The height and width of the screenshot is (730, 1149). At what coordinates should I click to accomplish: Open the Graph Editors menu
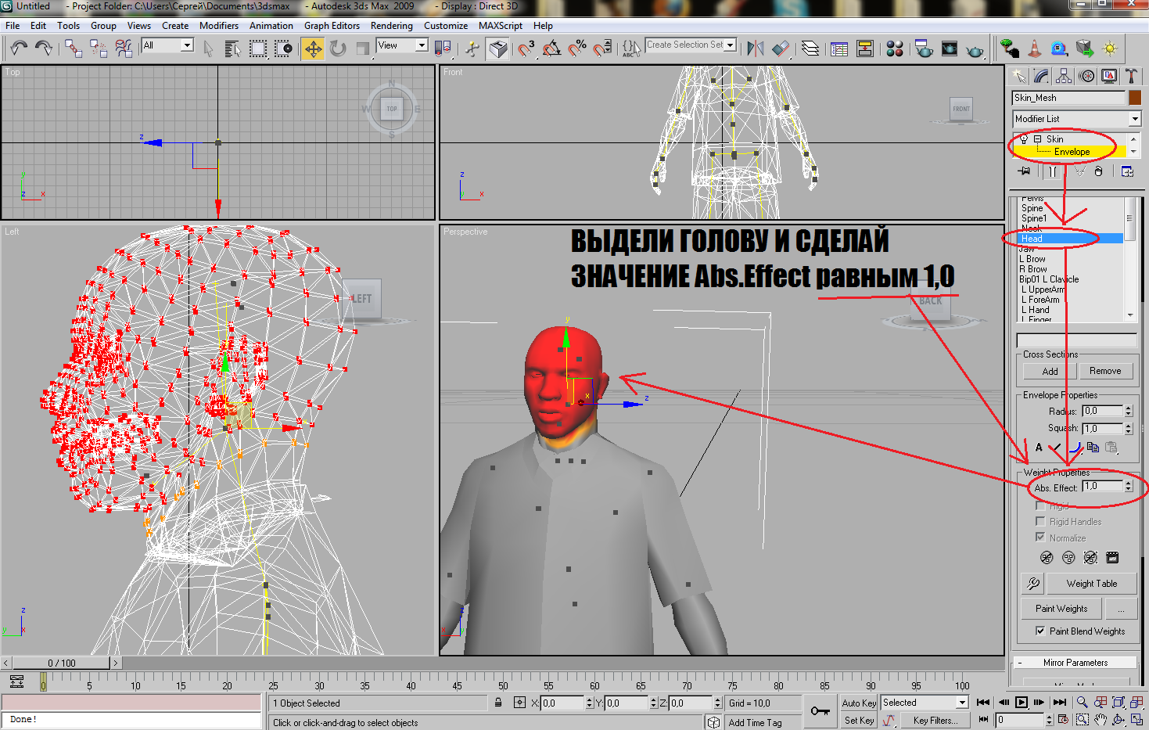coord(332,26)
